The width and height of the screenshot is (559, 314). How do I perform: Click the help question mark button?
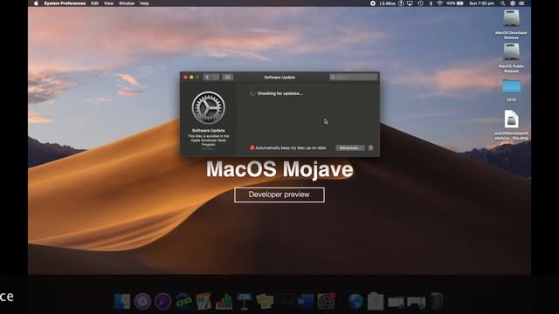[x=370, y=147]
